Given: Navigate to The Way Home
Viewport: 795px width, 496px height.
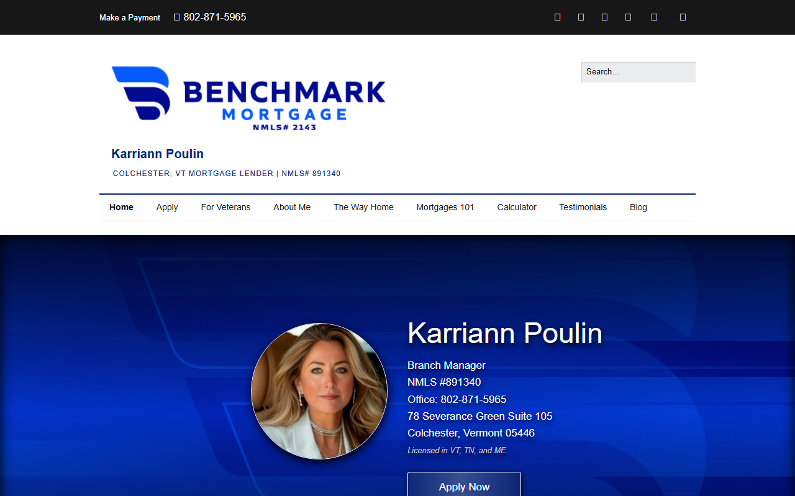Looking at the screenshot, I should click(x=363, y=207).
